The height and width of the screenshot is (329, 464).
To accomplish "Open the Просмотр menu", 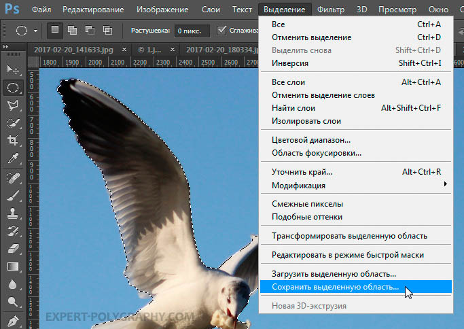I will (397, 10).
